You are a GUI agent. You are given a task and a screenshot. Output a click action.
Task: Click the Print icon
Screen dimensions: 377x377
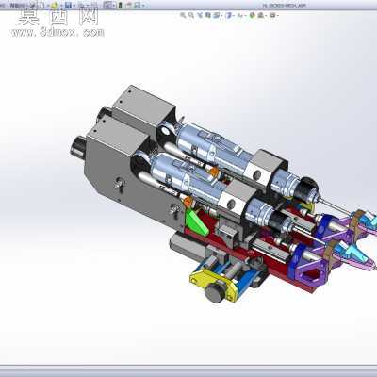point(81,5)
